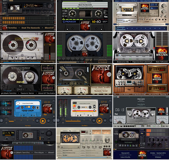Click the volume speaker icon on the blue Ferro Color cassette player

pos(54,116)
